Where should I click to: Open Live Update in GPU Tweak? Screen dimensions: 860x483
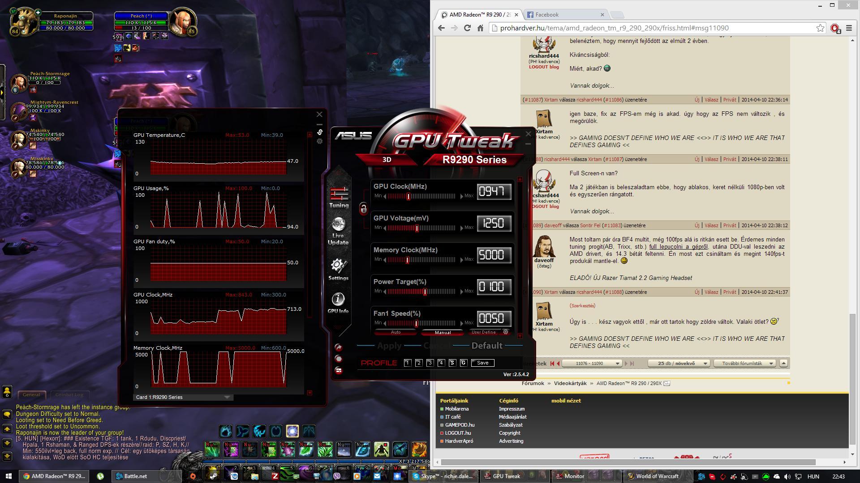coord(338,232)
